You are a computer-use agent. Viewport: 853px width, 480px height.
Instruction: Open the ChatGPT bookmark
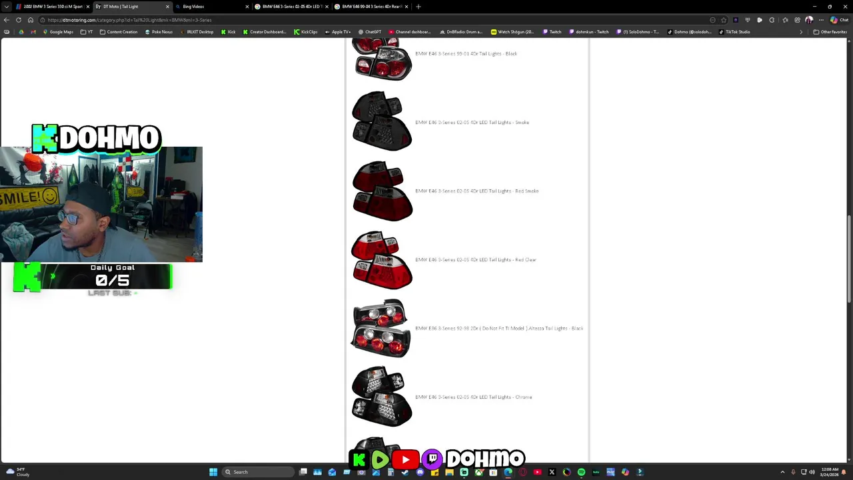[370, 32]
